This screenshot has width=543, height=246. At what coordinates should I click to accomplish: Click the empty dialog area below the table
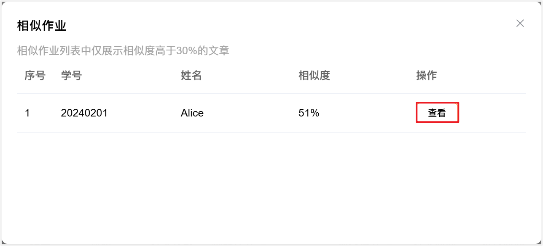[x=270, y=185]
